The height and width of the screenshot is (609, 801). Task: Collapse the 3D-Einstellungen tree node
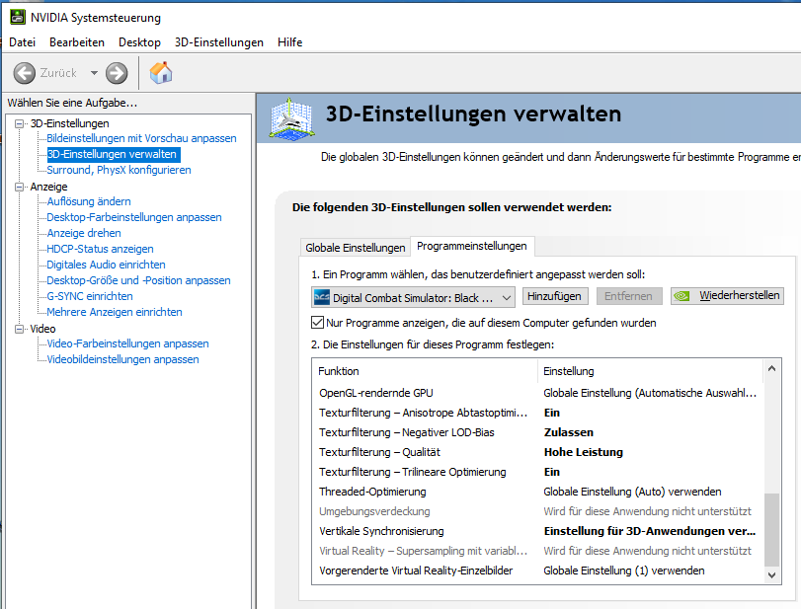point(20,123)
